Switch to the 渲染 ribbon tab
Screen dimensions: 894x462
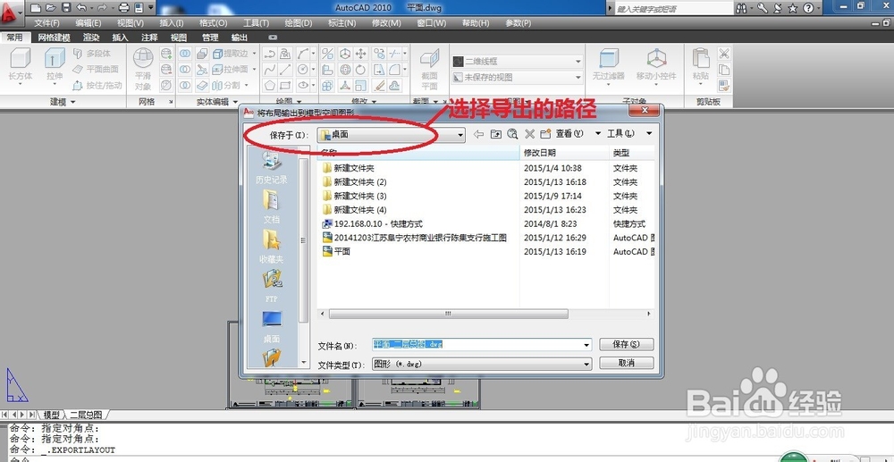click(91, 38)
